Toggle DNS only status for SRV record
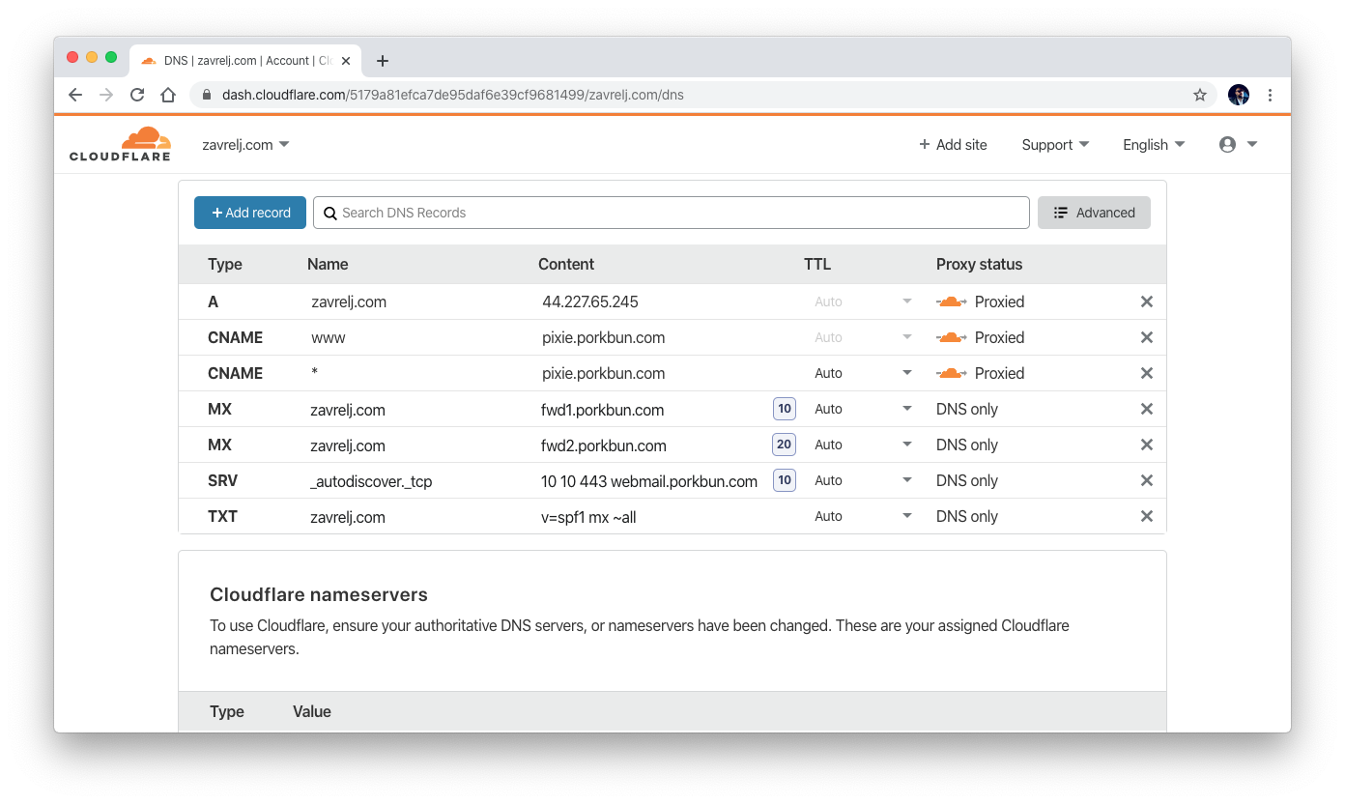Viewport: 1345px width, 804px height. coord(967,480)
